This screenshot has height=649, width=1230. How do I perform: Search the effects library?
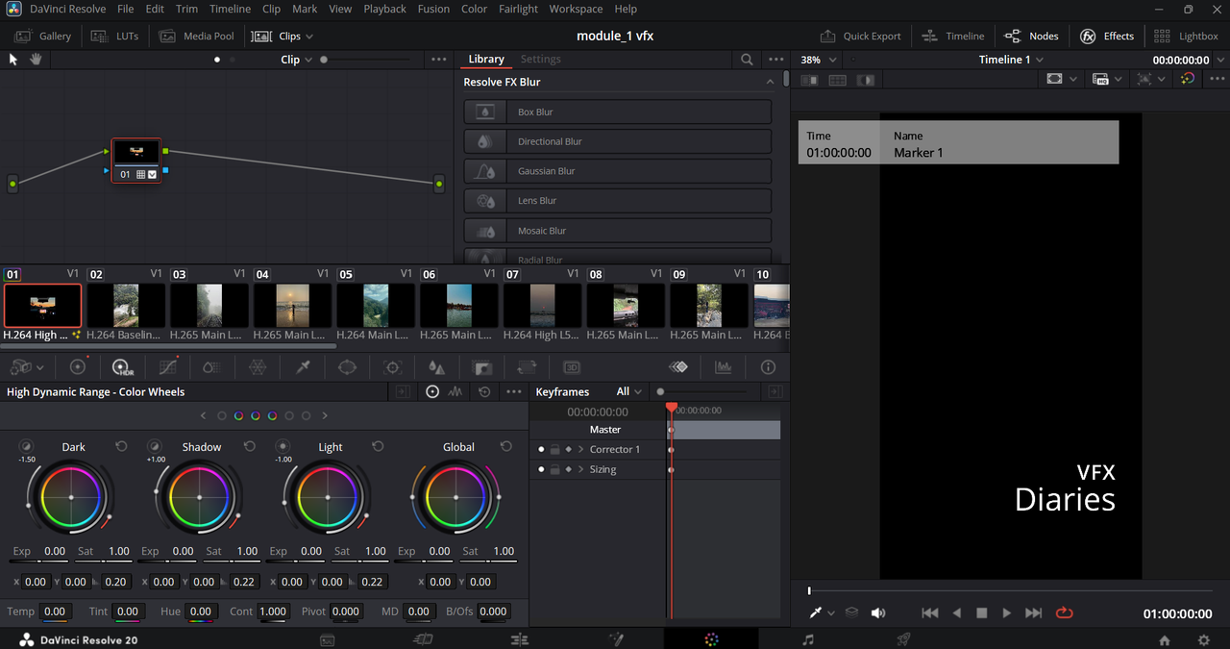(x=747, y=60)
